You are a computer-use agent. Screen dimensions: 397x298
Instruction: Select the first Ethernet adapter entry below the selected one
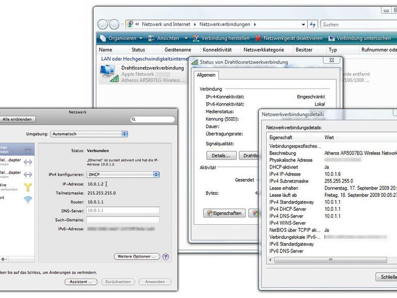pyautogui.click(x=17, y=162)
